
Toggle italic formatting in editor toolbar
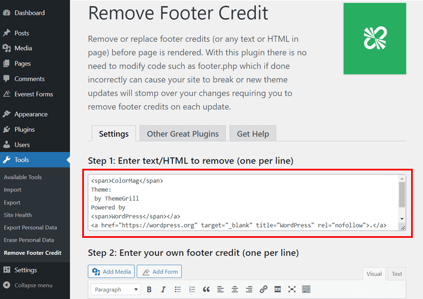(163, 289)
